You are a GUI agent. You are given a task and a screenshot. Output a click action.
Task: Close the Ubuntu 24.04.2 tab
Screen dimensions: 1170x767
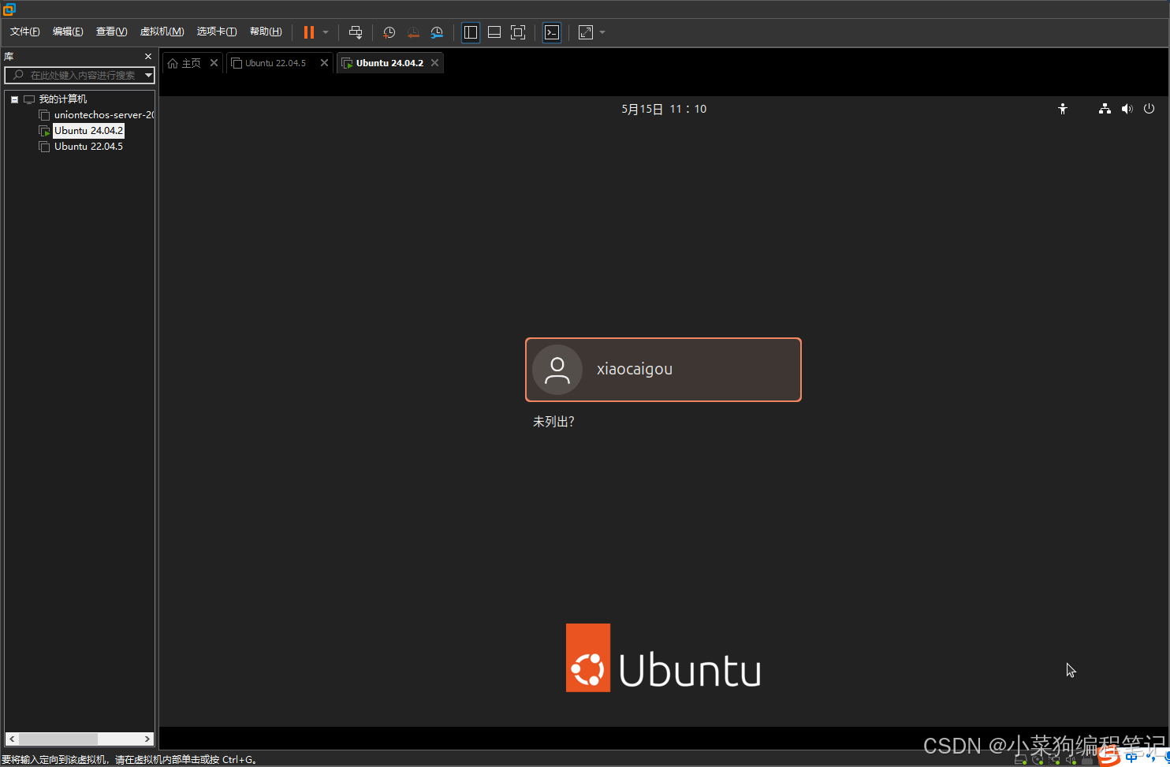click(434, 63)
